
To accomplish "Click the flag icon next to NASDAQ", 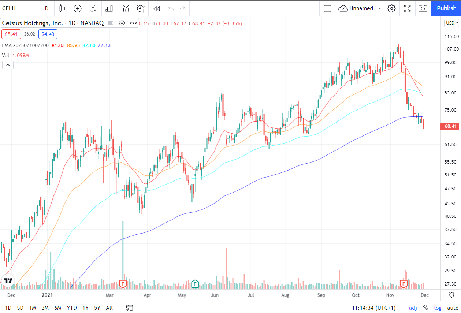I will pos(111,23).
